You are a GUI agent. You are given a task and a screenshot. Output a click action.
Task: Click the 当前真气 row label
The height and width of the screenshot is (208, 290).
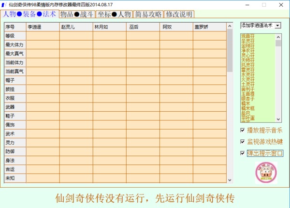[x=15, y=72]
